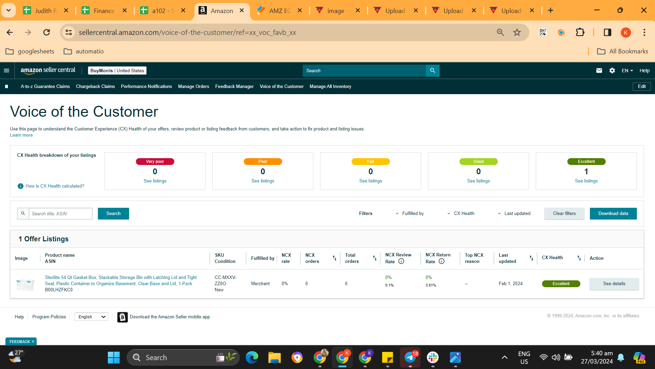Viewport: 655px width, 369px height.
Task: Open A-to-z Guarantee Claims menu item
Action: (x=45, y=87)
